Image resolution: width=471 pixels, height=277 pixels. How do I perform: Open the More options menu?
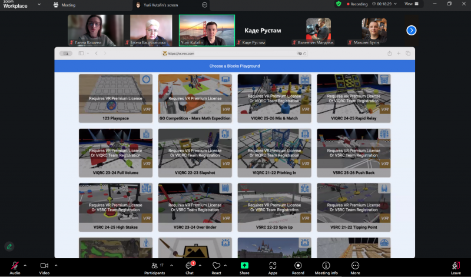pyautogui.click(x=355, y=268)
